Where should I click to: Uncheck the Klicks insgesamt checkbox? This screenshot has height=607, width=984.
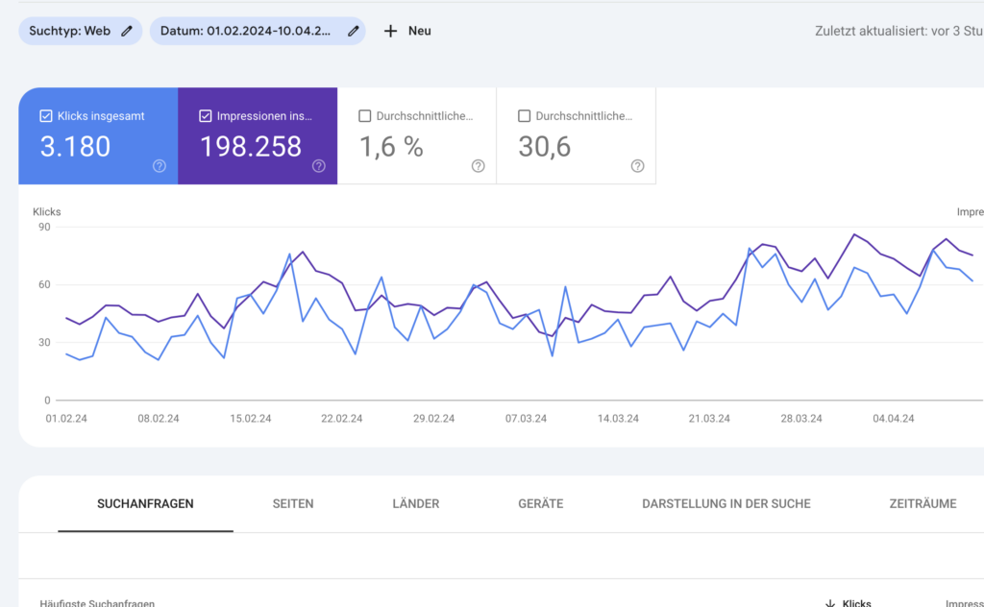tap(46, 116)
